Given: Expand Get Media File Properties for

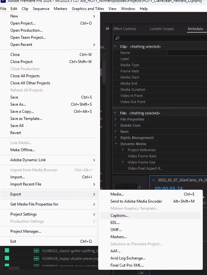Looking at the screenshot, I should click(x=49, y=204).
